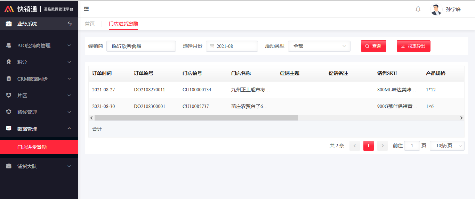
Task: Expand the CRM数据同步 menu chevron
Action: 69,79
